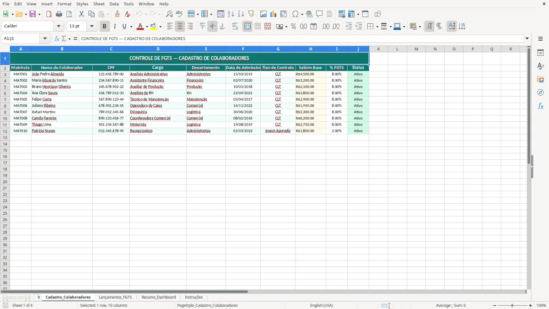Click the Increase Indent icon
The height and width of the screenshot is (309, 549).
(349, 27)
